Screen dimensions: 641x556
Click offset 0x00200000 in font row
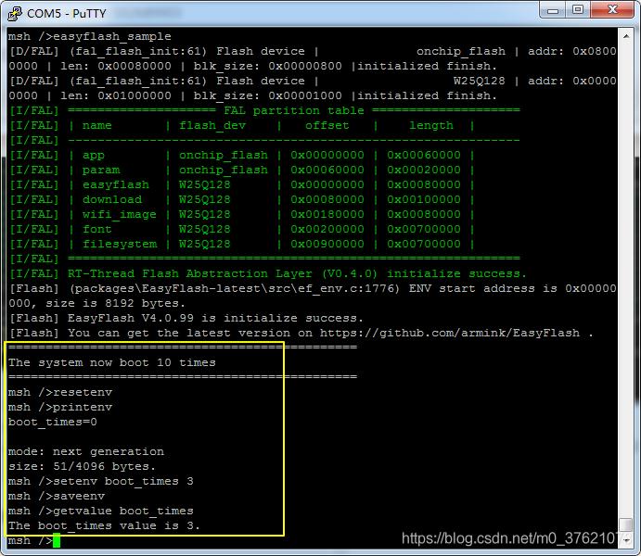click(327, 230)
